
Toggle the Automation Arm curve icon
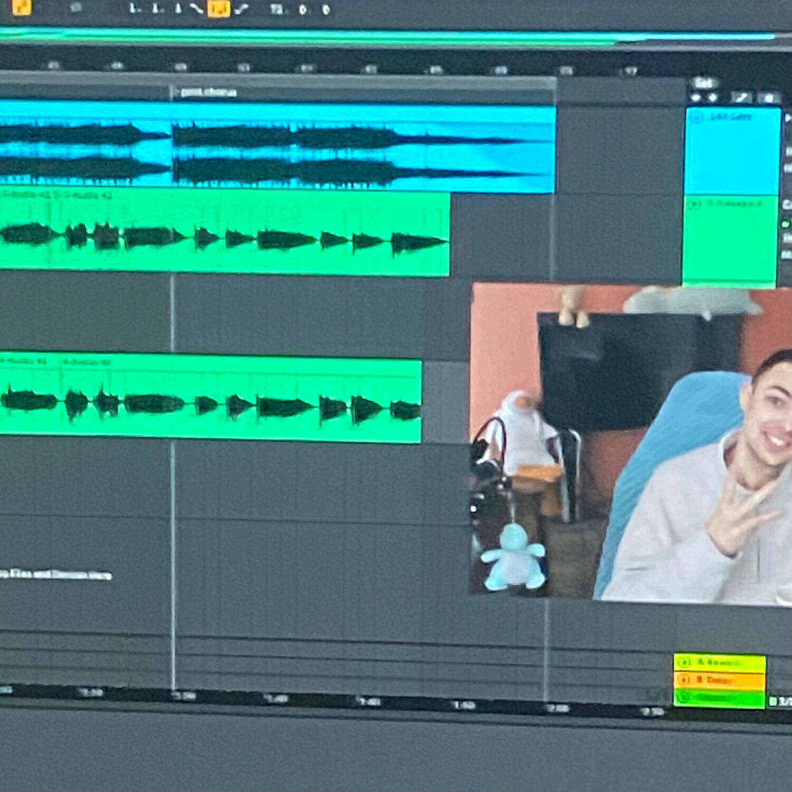(x=196, y=9)
